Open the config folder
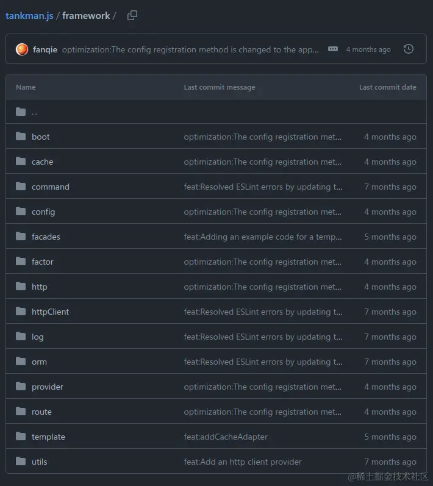Viewport: 433px width, 486px height. (43, 212)
